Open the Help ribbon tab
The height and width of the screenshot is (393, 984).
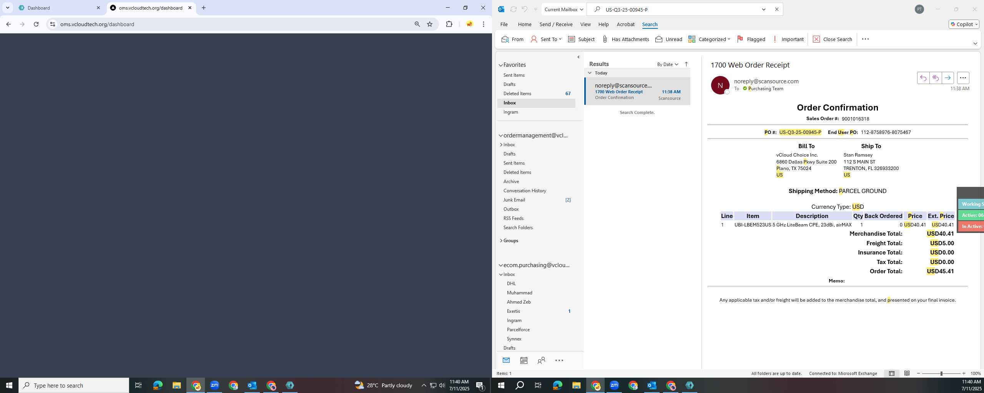click(x=603, y=24)
